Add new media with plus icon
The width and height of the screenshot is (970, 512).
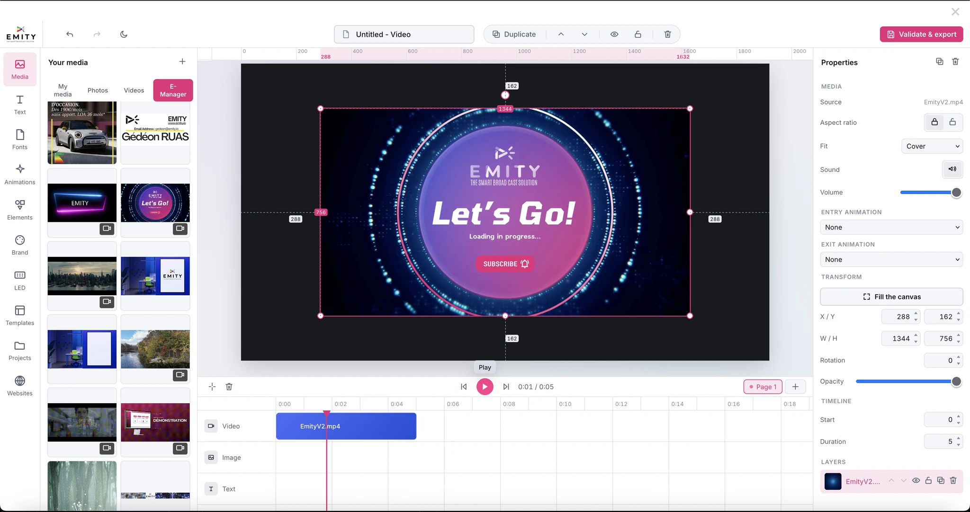click(x=182, y=62)
